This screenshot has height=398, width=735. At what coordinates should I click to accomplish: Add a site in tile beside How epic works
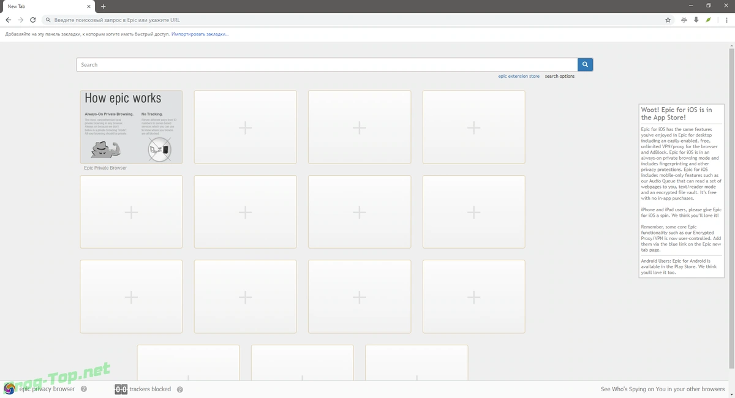(245, 127)
